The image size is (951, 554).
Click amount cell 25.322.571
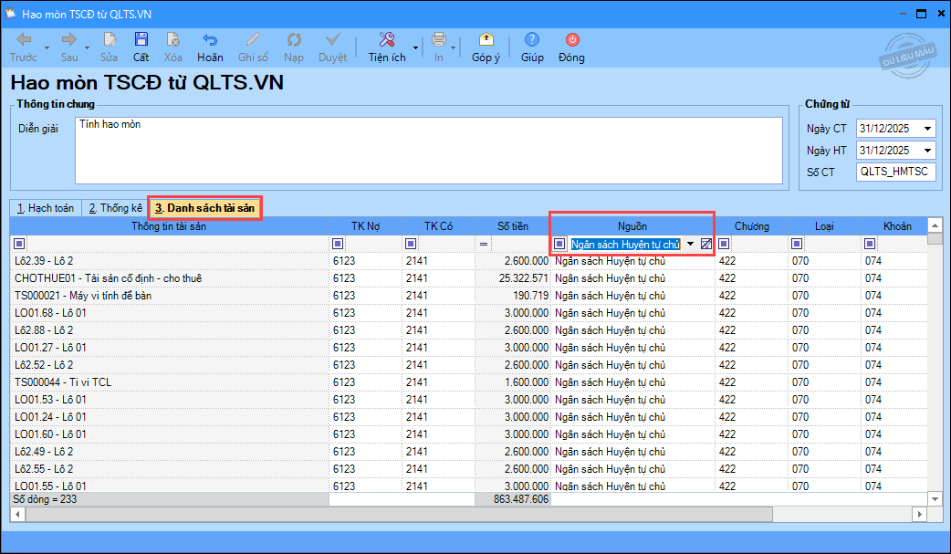(x=513, y=277)
